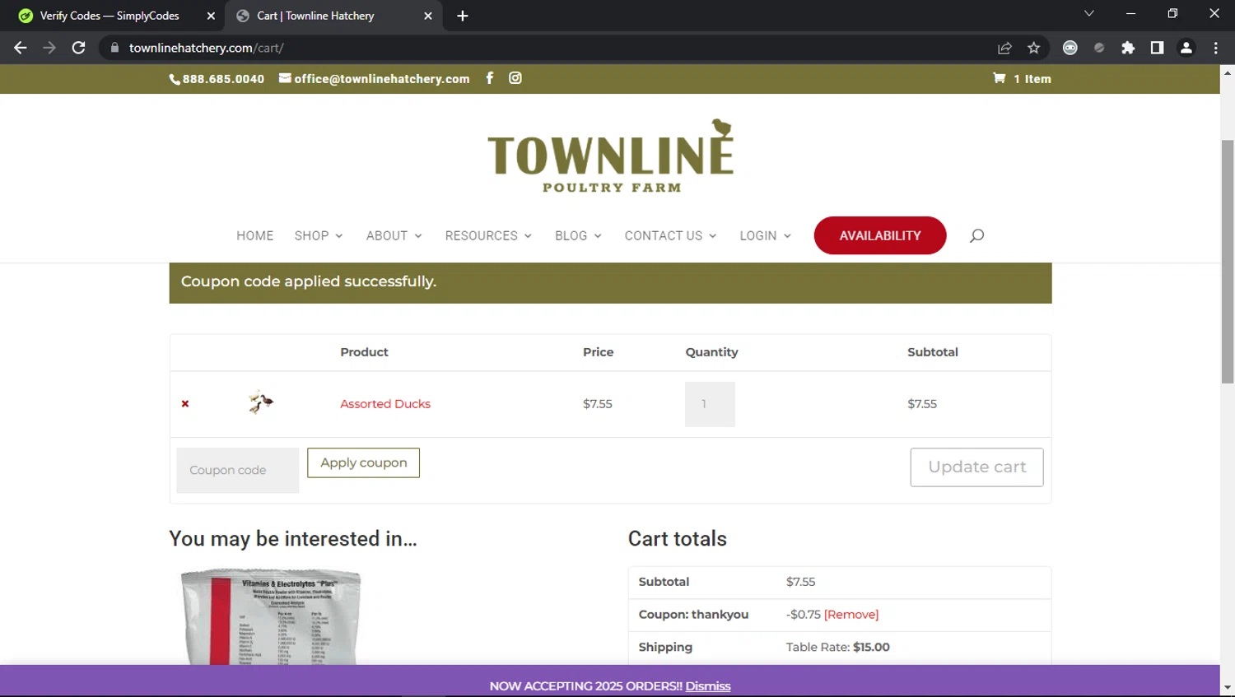Open the Extensions puzzle icon

coord(1128,48)
